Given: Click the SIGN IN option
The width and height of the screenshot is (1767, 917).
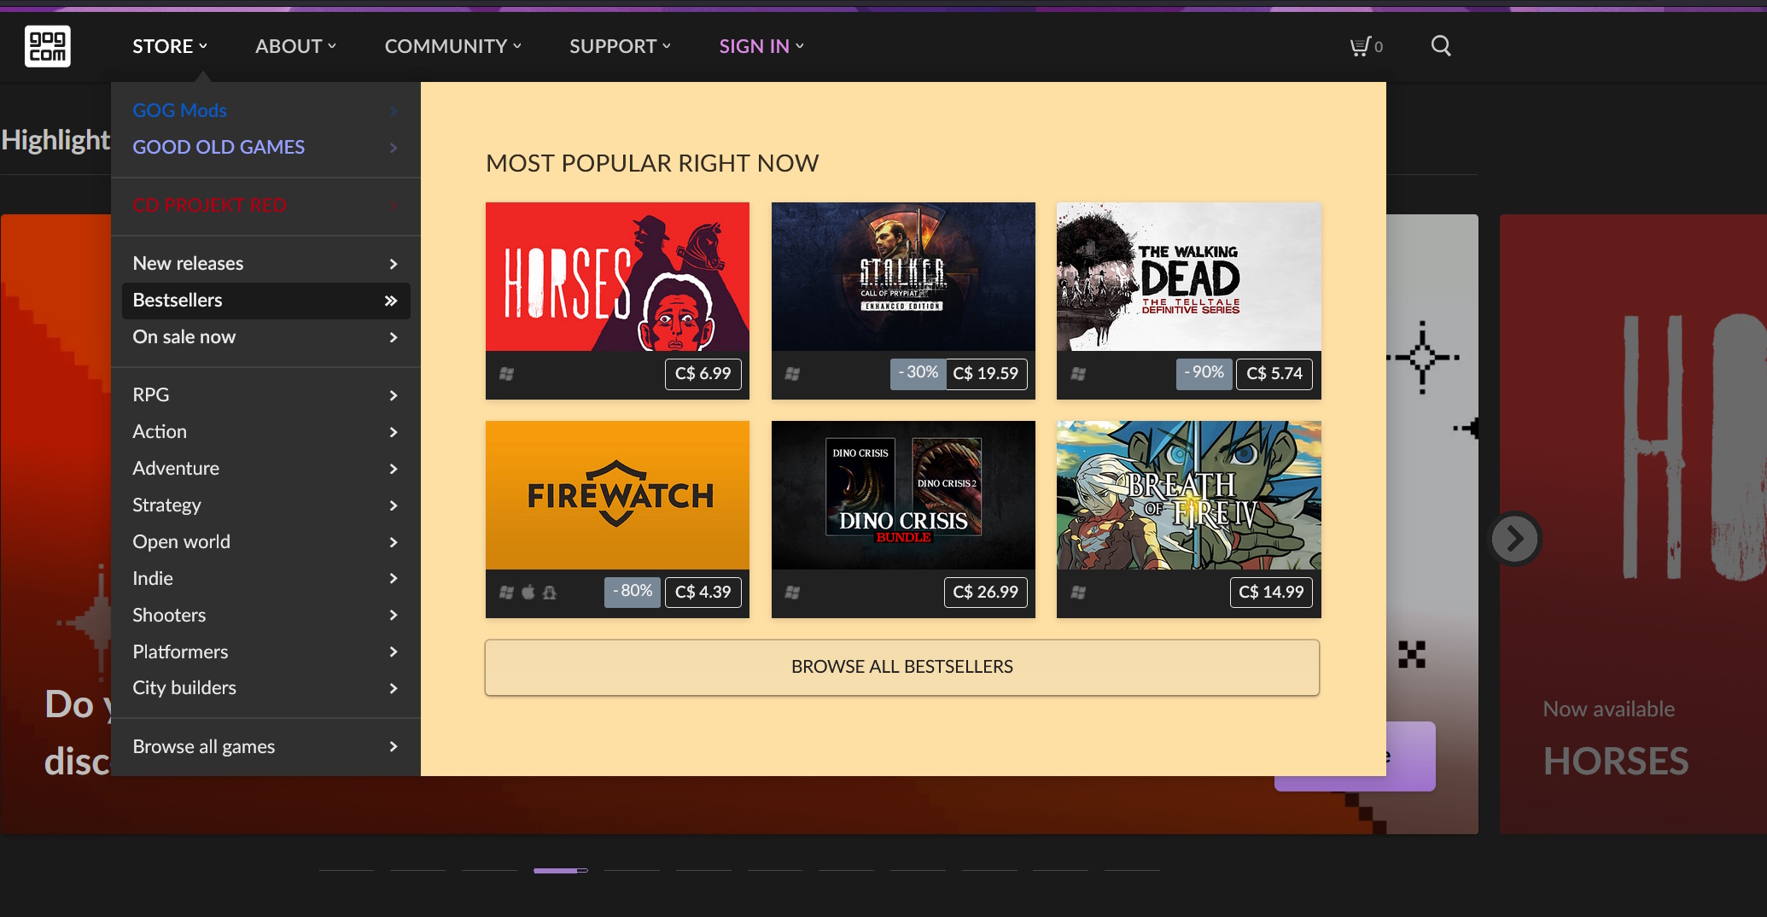Looking at the screenshot, I should (754, 46).
